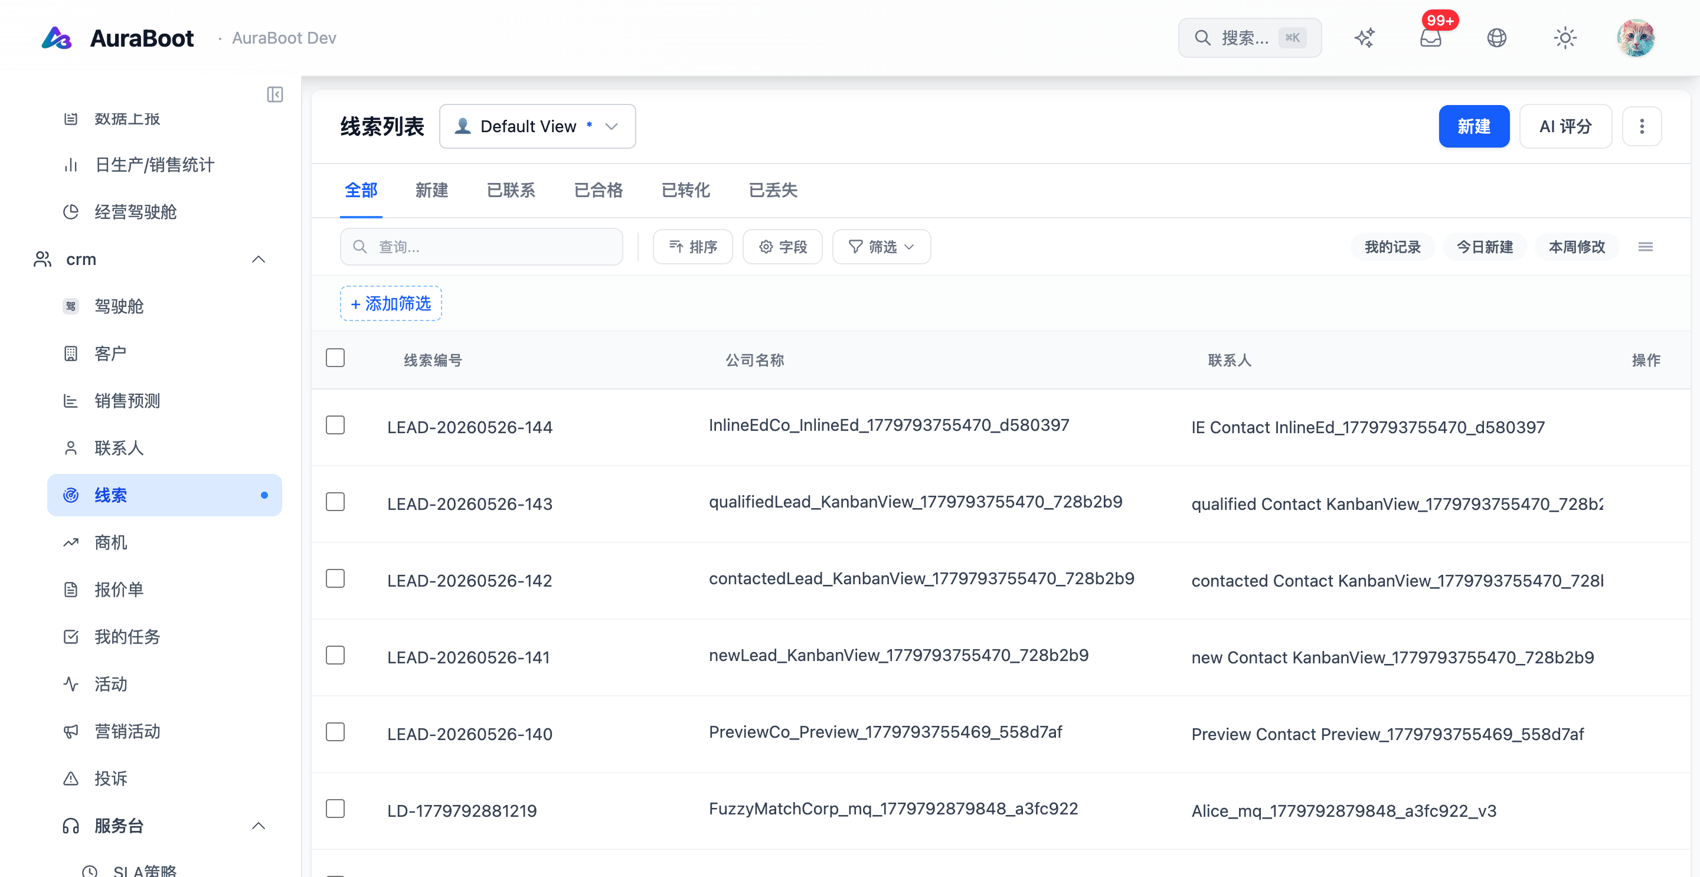The image size is (1700, 877).
Task: Open lead LEAD-20260526-144
Action: pos(469,428)
